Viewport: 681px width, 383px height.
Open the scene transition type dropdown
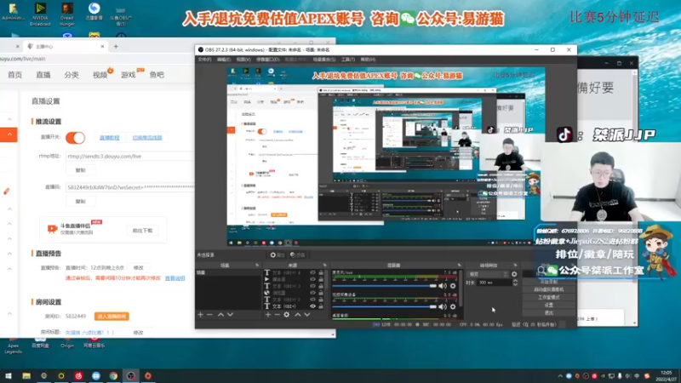487,274
